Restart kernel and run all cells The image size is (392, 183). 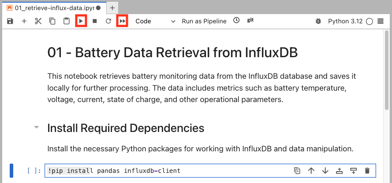122,21
